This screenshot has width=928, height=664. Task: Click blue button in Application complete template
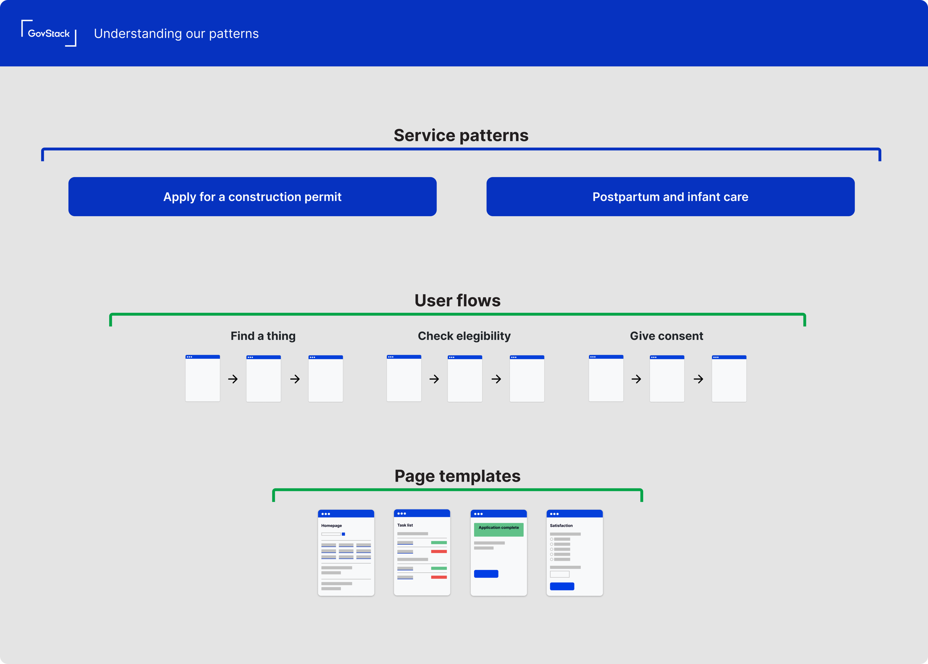click(486, 574)
